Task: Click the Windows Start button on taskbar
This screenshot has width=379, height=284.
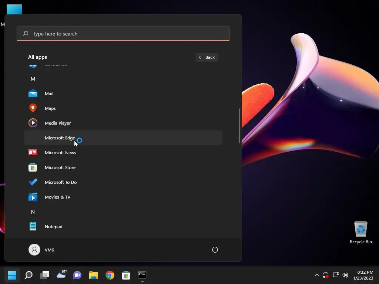Action: pos(12,275)
